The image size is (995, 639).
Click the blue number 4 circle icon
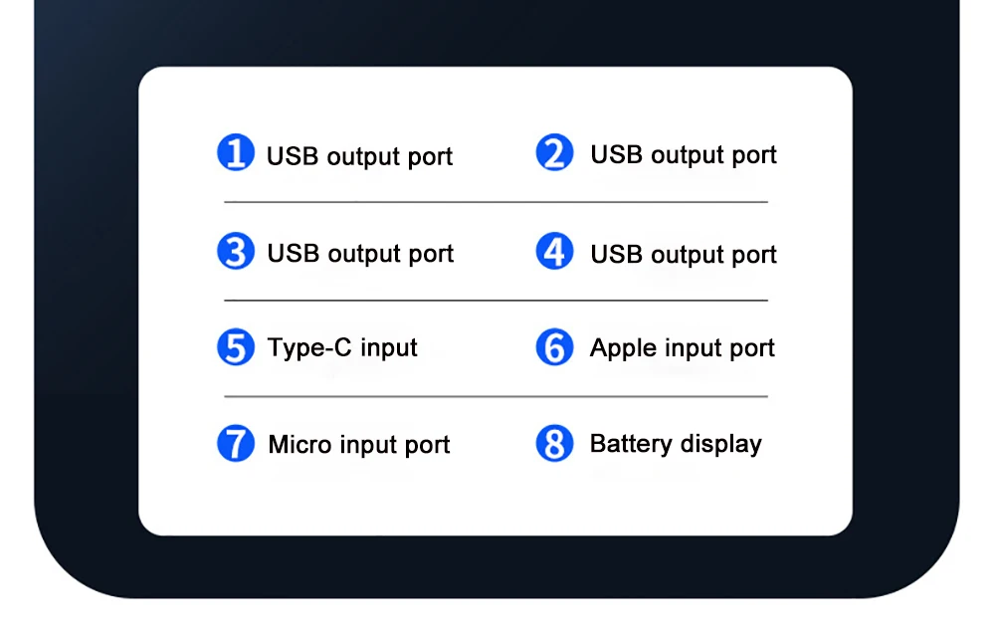pyautogui.click(x=554, y=251)
